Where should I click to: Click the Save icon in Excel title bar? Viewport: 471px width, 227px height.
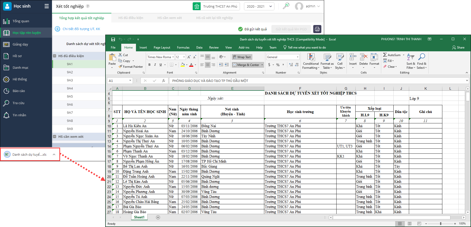point(113,39)
